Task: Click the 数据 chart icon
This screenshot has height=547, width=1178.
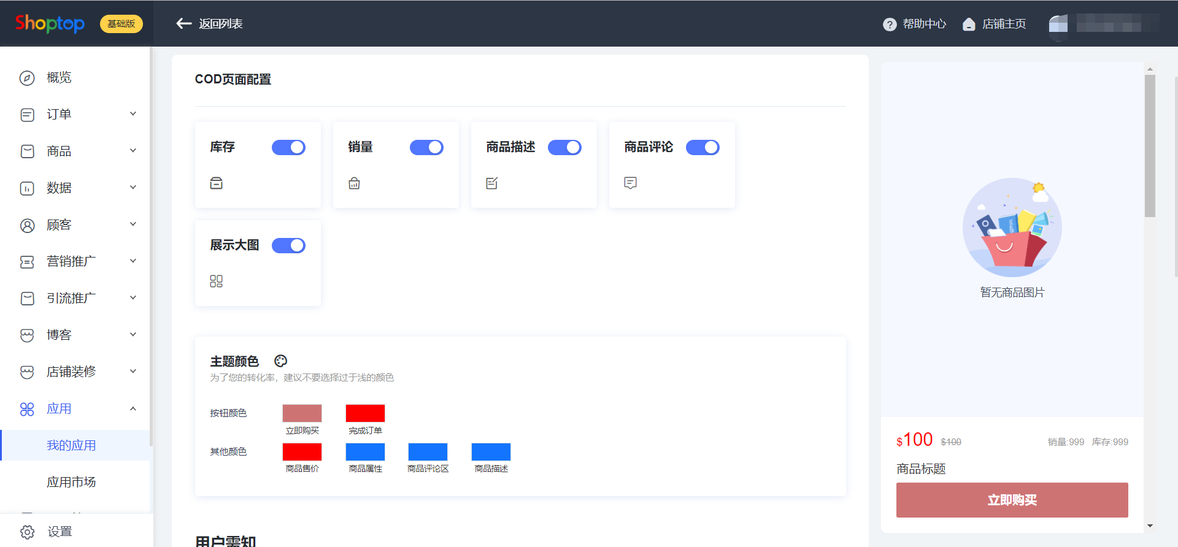Action: (x=27, y=188)
